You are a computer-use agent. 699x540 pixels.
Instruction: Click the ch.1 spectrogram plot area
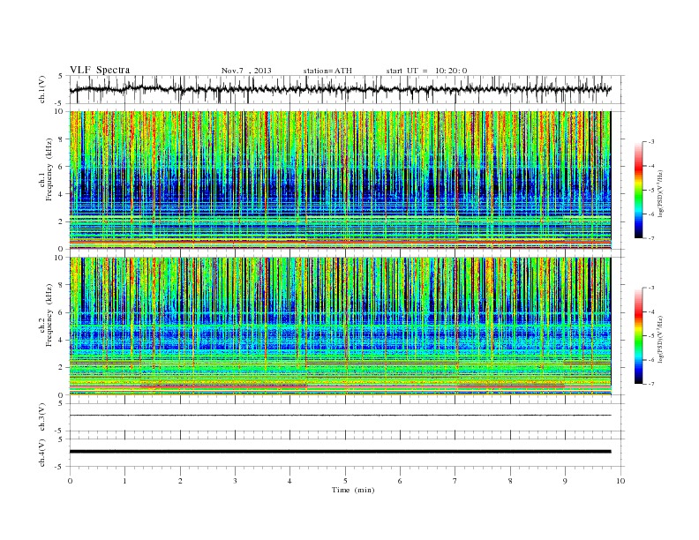click(341, 180)
